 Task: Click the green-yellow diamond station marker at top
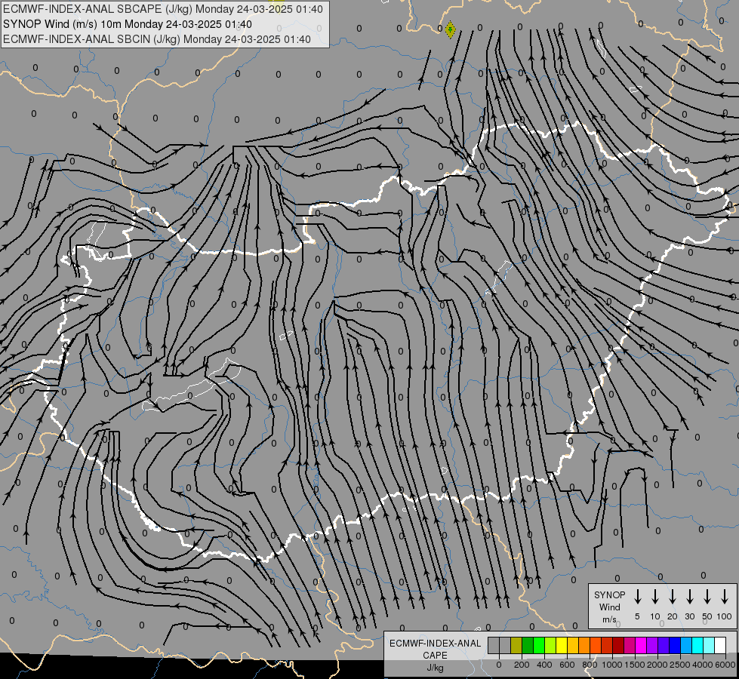[x=450, y=29]
